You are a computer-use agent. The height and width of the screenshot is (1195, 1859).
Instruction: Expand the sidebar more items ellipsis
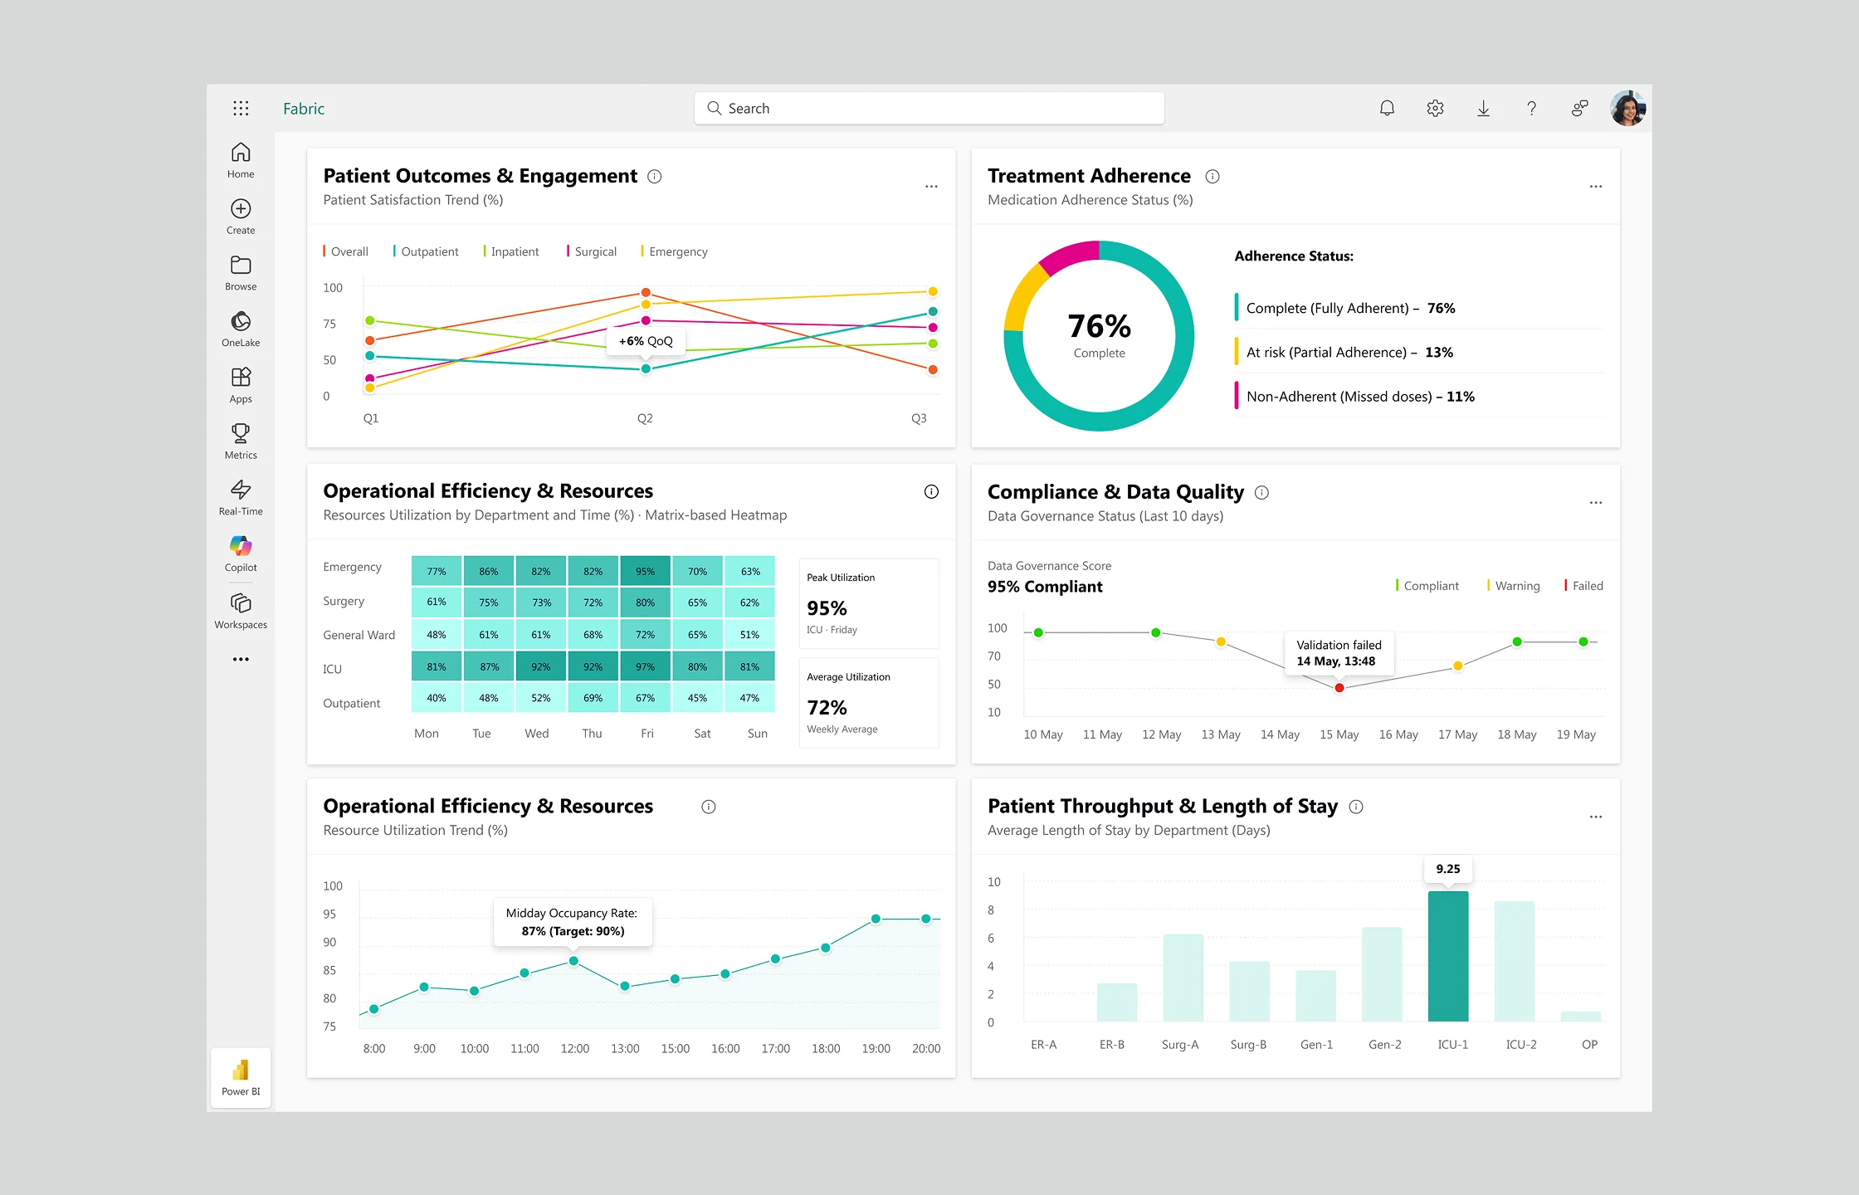241,659
